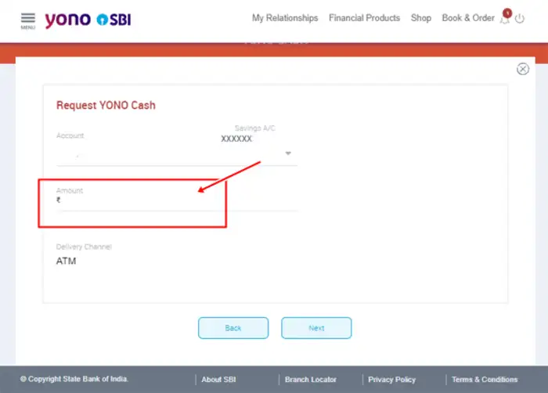Select the ATM delivery channel
The width and height of the screenshot is (548, 393).
[67, 261]
